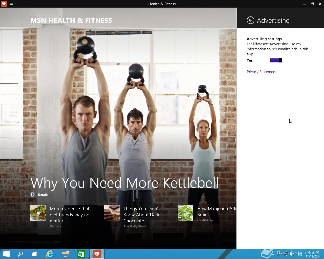Click the Health & Fitness app icon in title bar
The image size is (324, 259).
pyautogui.click(x=4, y=4)
